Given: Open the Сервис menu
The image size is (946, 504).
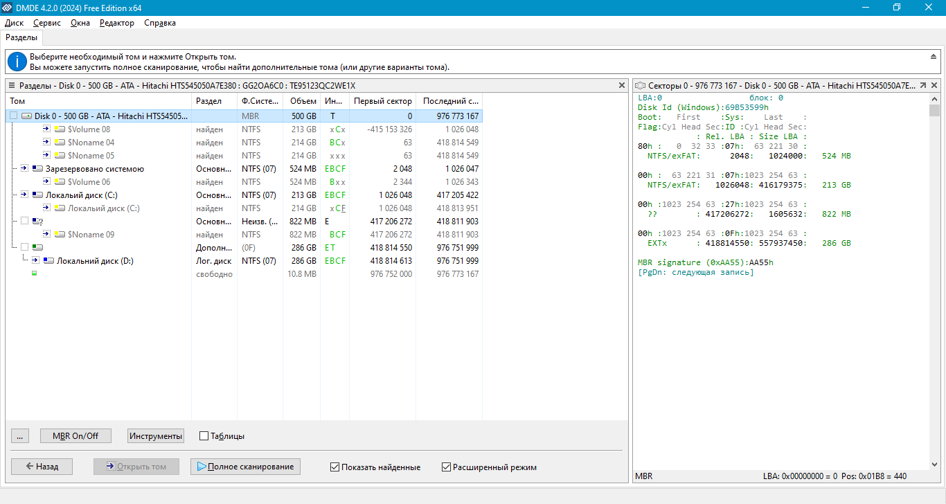Looking at the screenshot, I should (x=47, y=23).
